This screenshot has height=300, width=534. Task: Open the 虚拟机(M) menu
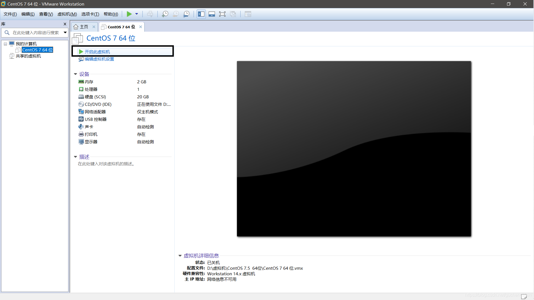(67, 14)
